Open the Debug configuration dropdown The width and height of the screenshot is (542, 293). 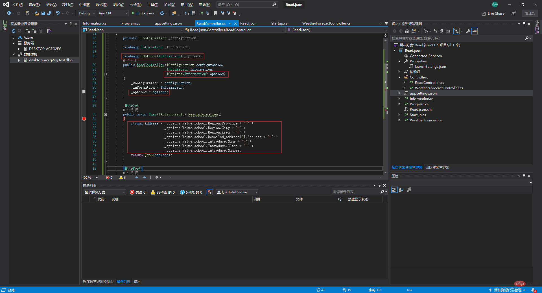point(87,13)
